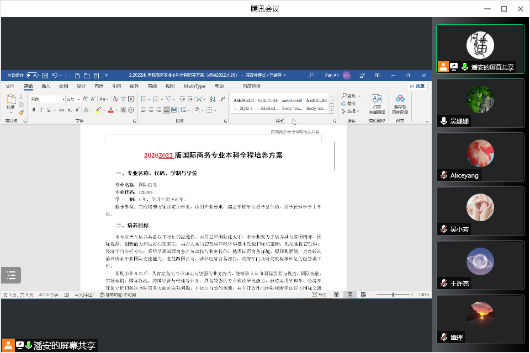Click the 共享 share button
This screenshot has height=353, width=530.
click(417, 87)
